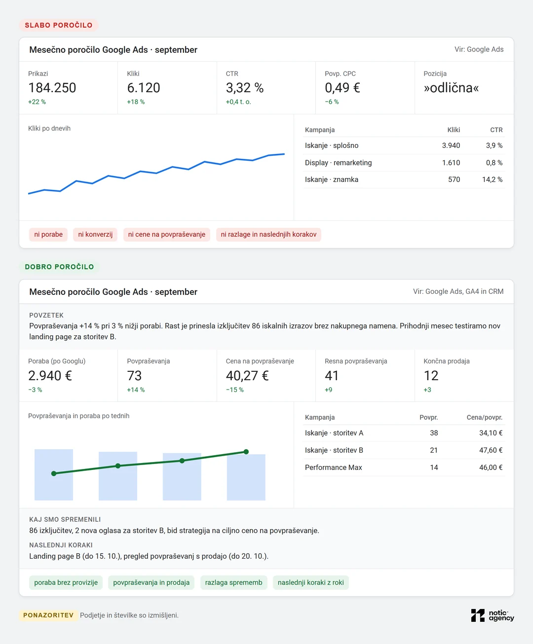
Task: Click the Prikazi value 184.250
Action: [52, 88]
